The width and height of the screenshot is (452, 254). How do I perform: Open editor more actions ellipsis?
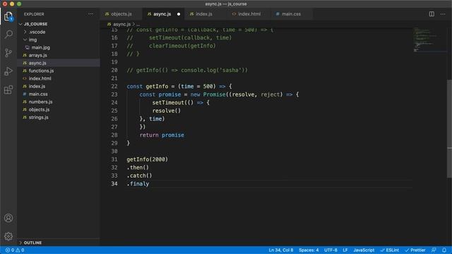(x=443, y=14)
